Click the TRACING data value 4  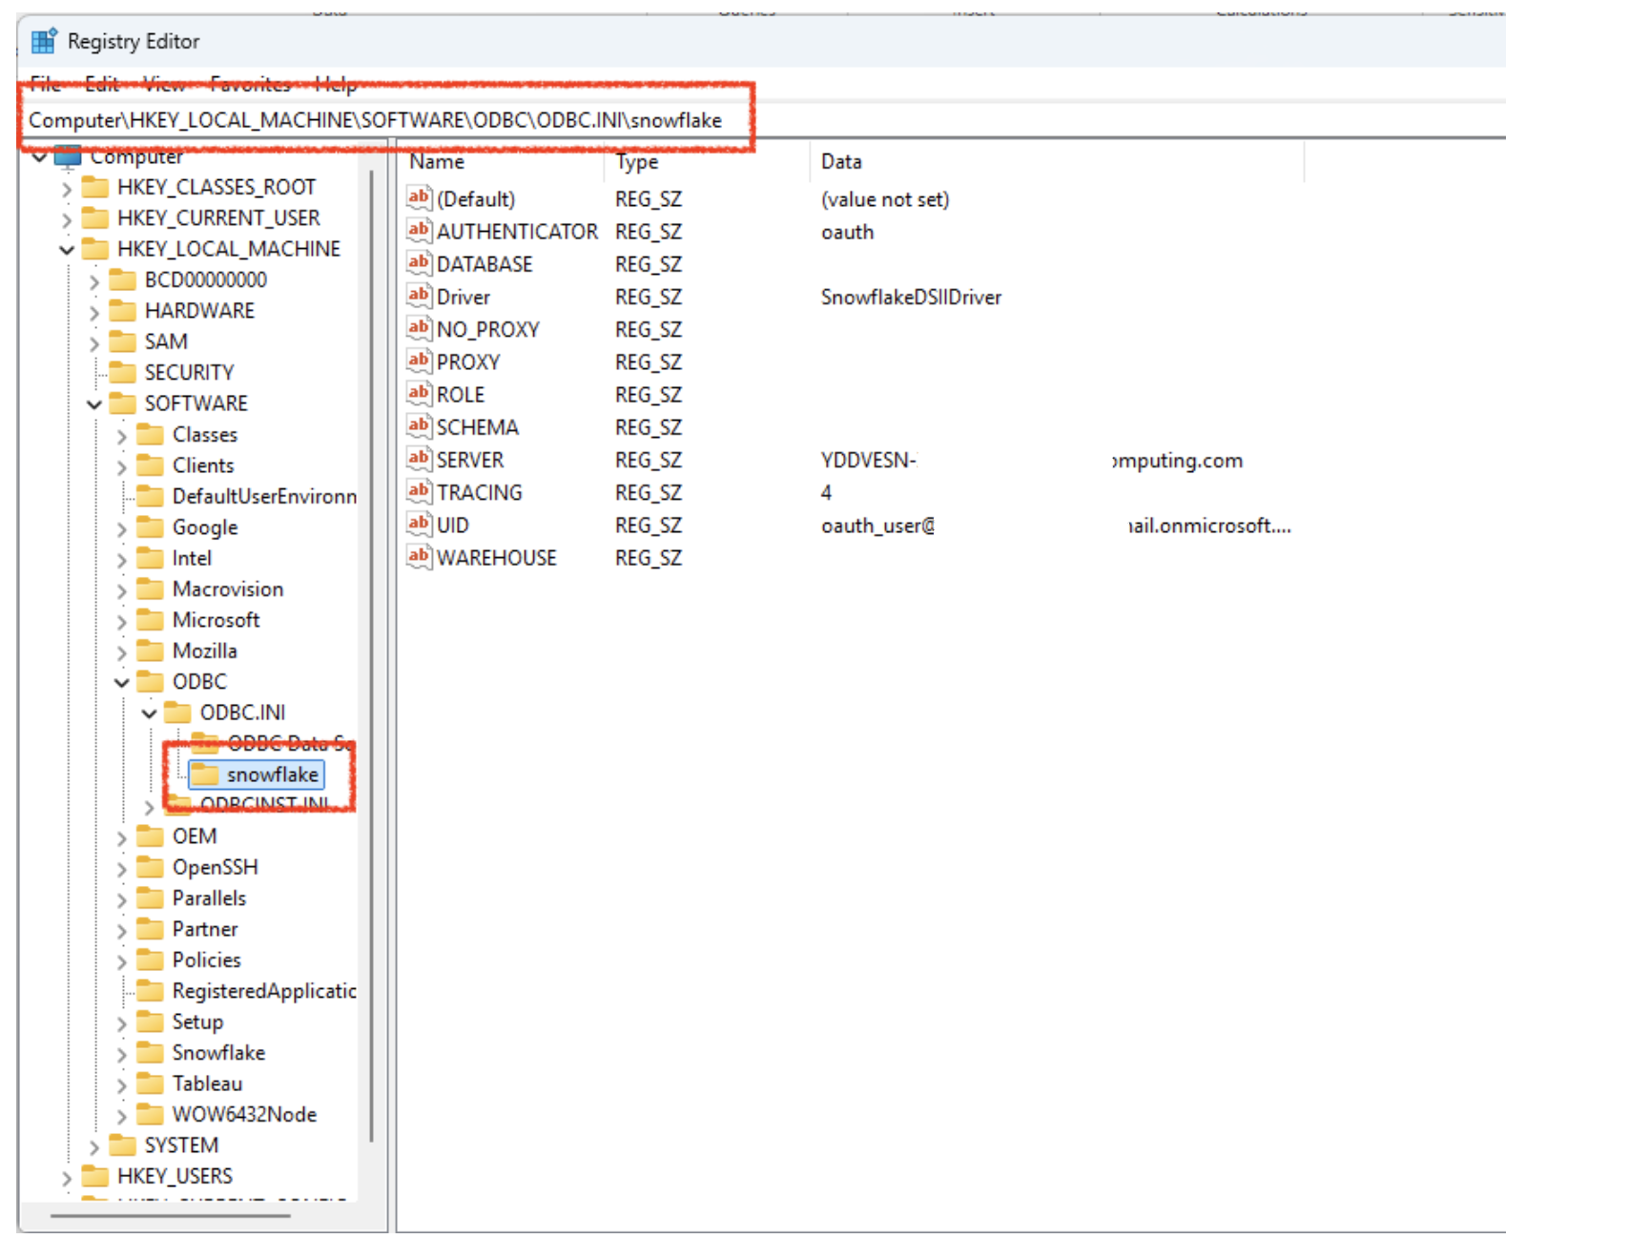pos(826,492)
